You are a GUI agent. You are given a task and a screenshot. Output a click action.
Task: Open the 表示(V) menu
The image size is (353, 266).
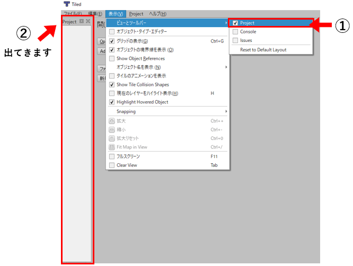pos(116,14)
